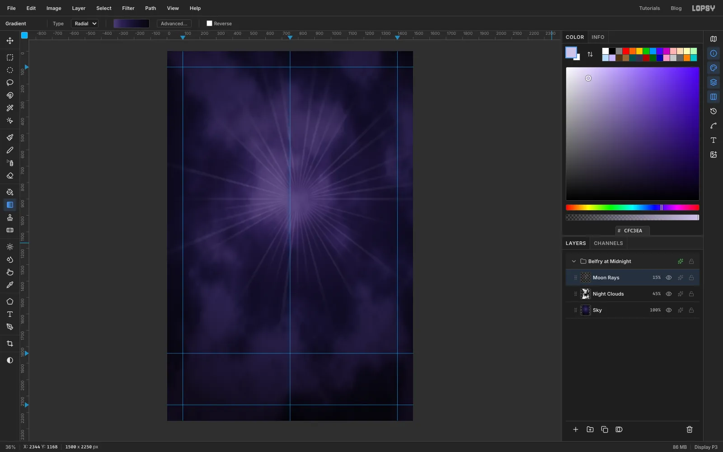Toggle the Reverse gradient checkbox
This screenshot has width=723, height=452.
[209, 24]
